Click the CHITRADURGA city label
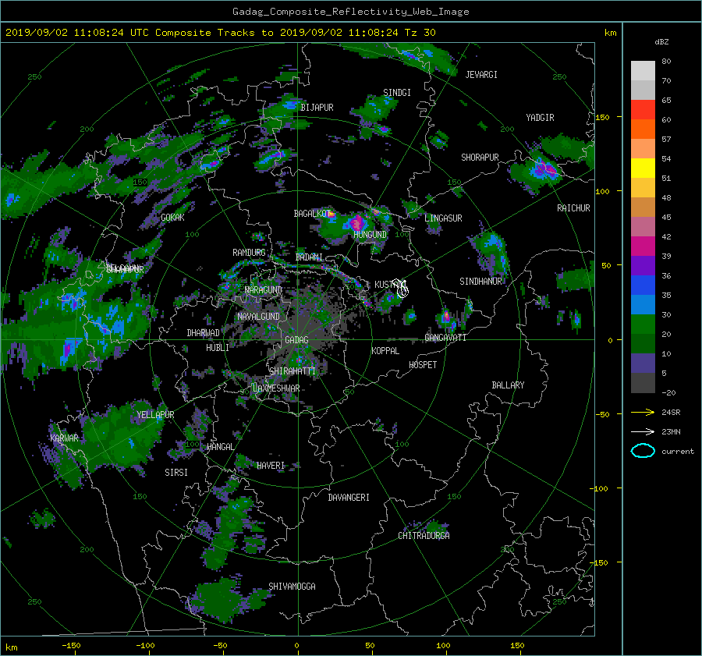Screen dimensions: 702x656 (424, 536)
